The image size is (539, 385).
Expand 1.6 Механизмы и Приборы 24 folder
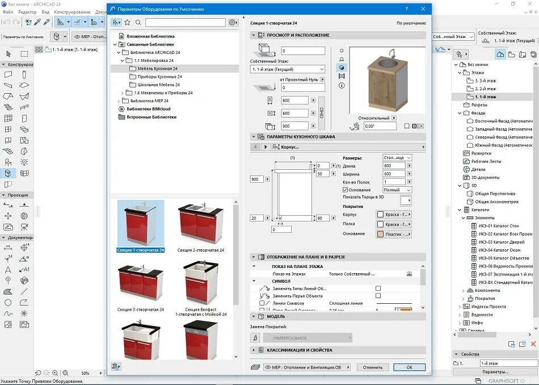pos(123,93)
